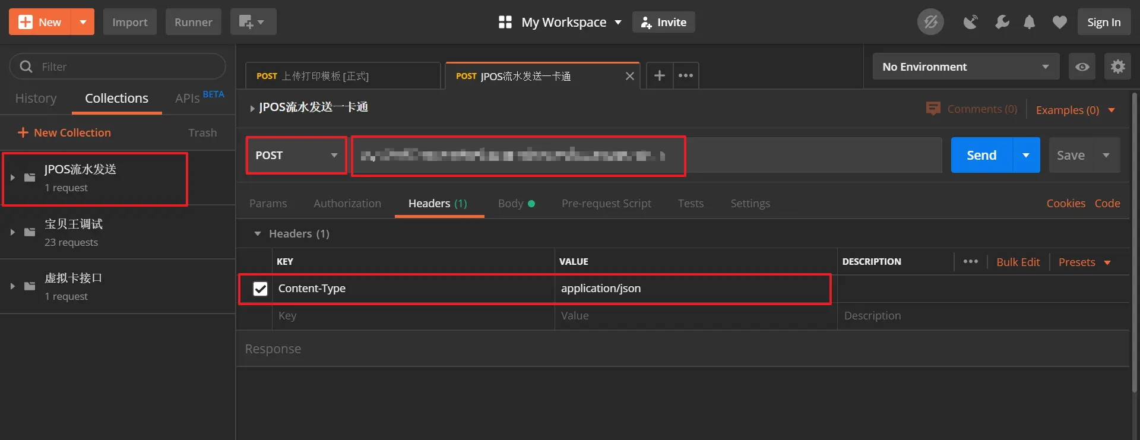
Task: Open the capture requests satellite icon
Action: point(970,22)
